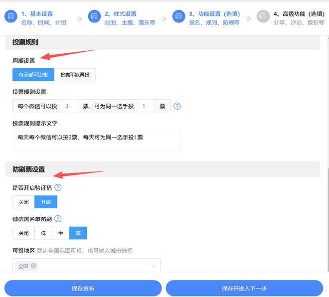The image size is (329, 297).
Task: Go to 样式设置 step tab label
Action: (120, 14)
